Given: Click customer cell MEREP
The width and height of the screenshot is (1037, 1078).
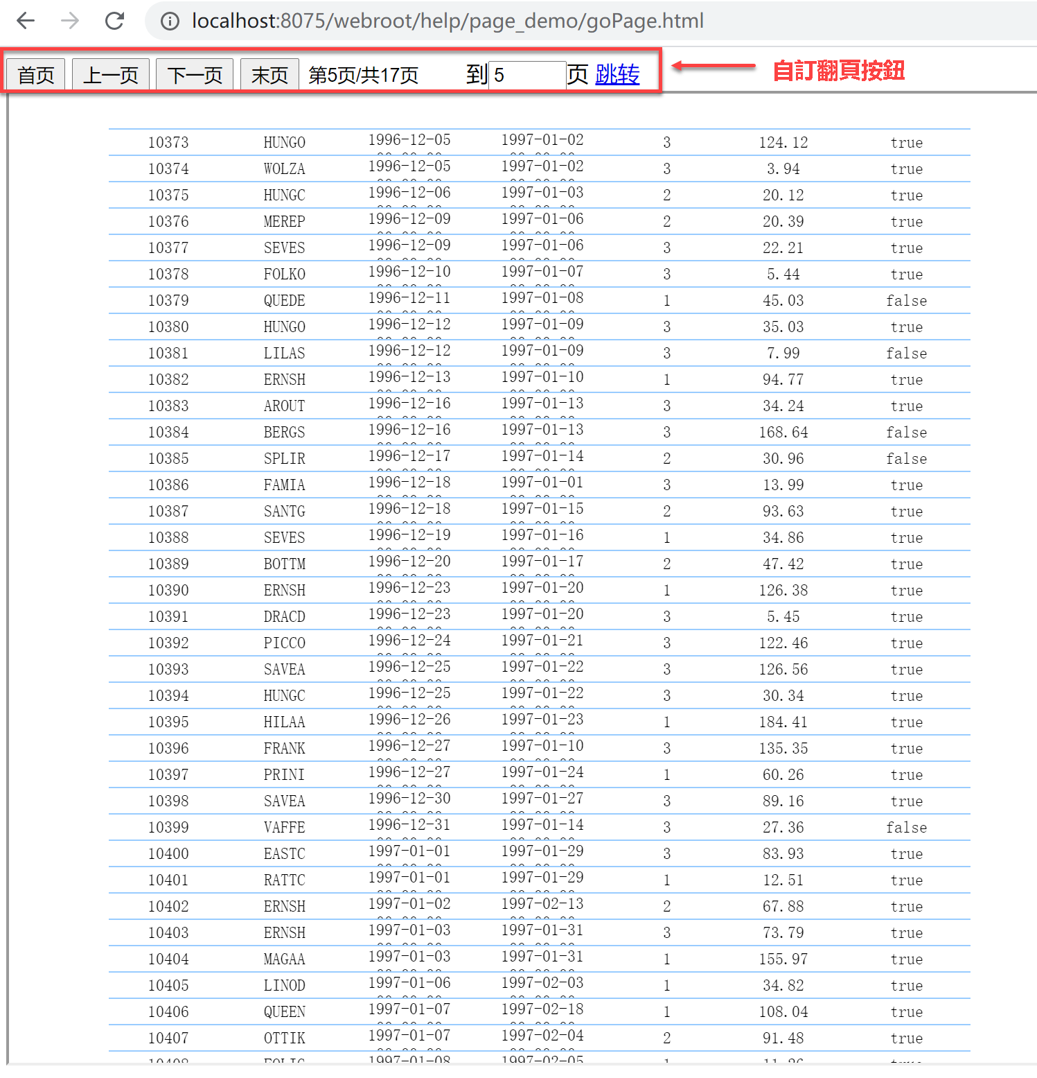Looking at the screenshot, I should pos(284,222).
